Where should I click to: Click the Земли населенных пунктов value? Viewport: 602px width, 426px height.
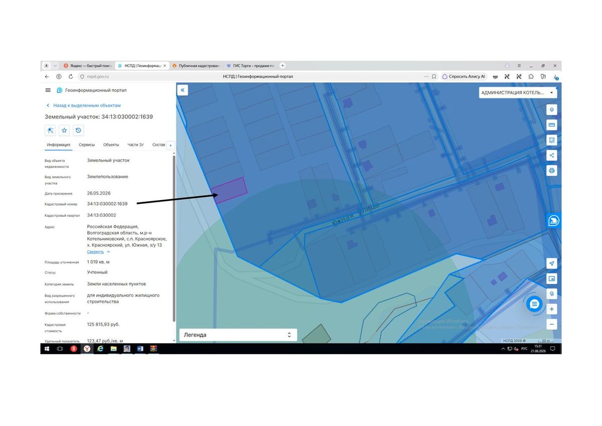coord(116,284)
